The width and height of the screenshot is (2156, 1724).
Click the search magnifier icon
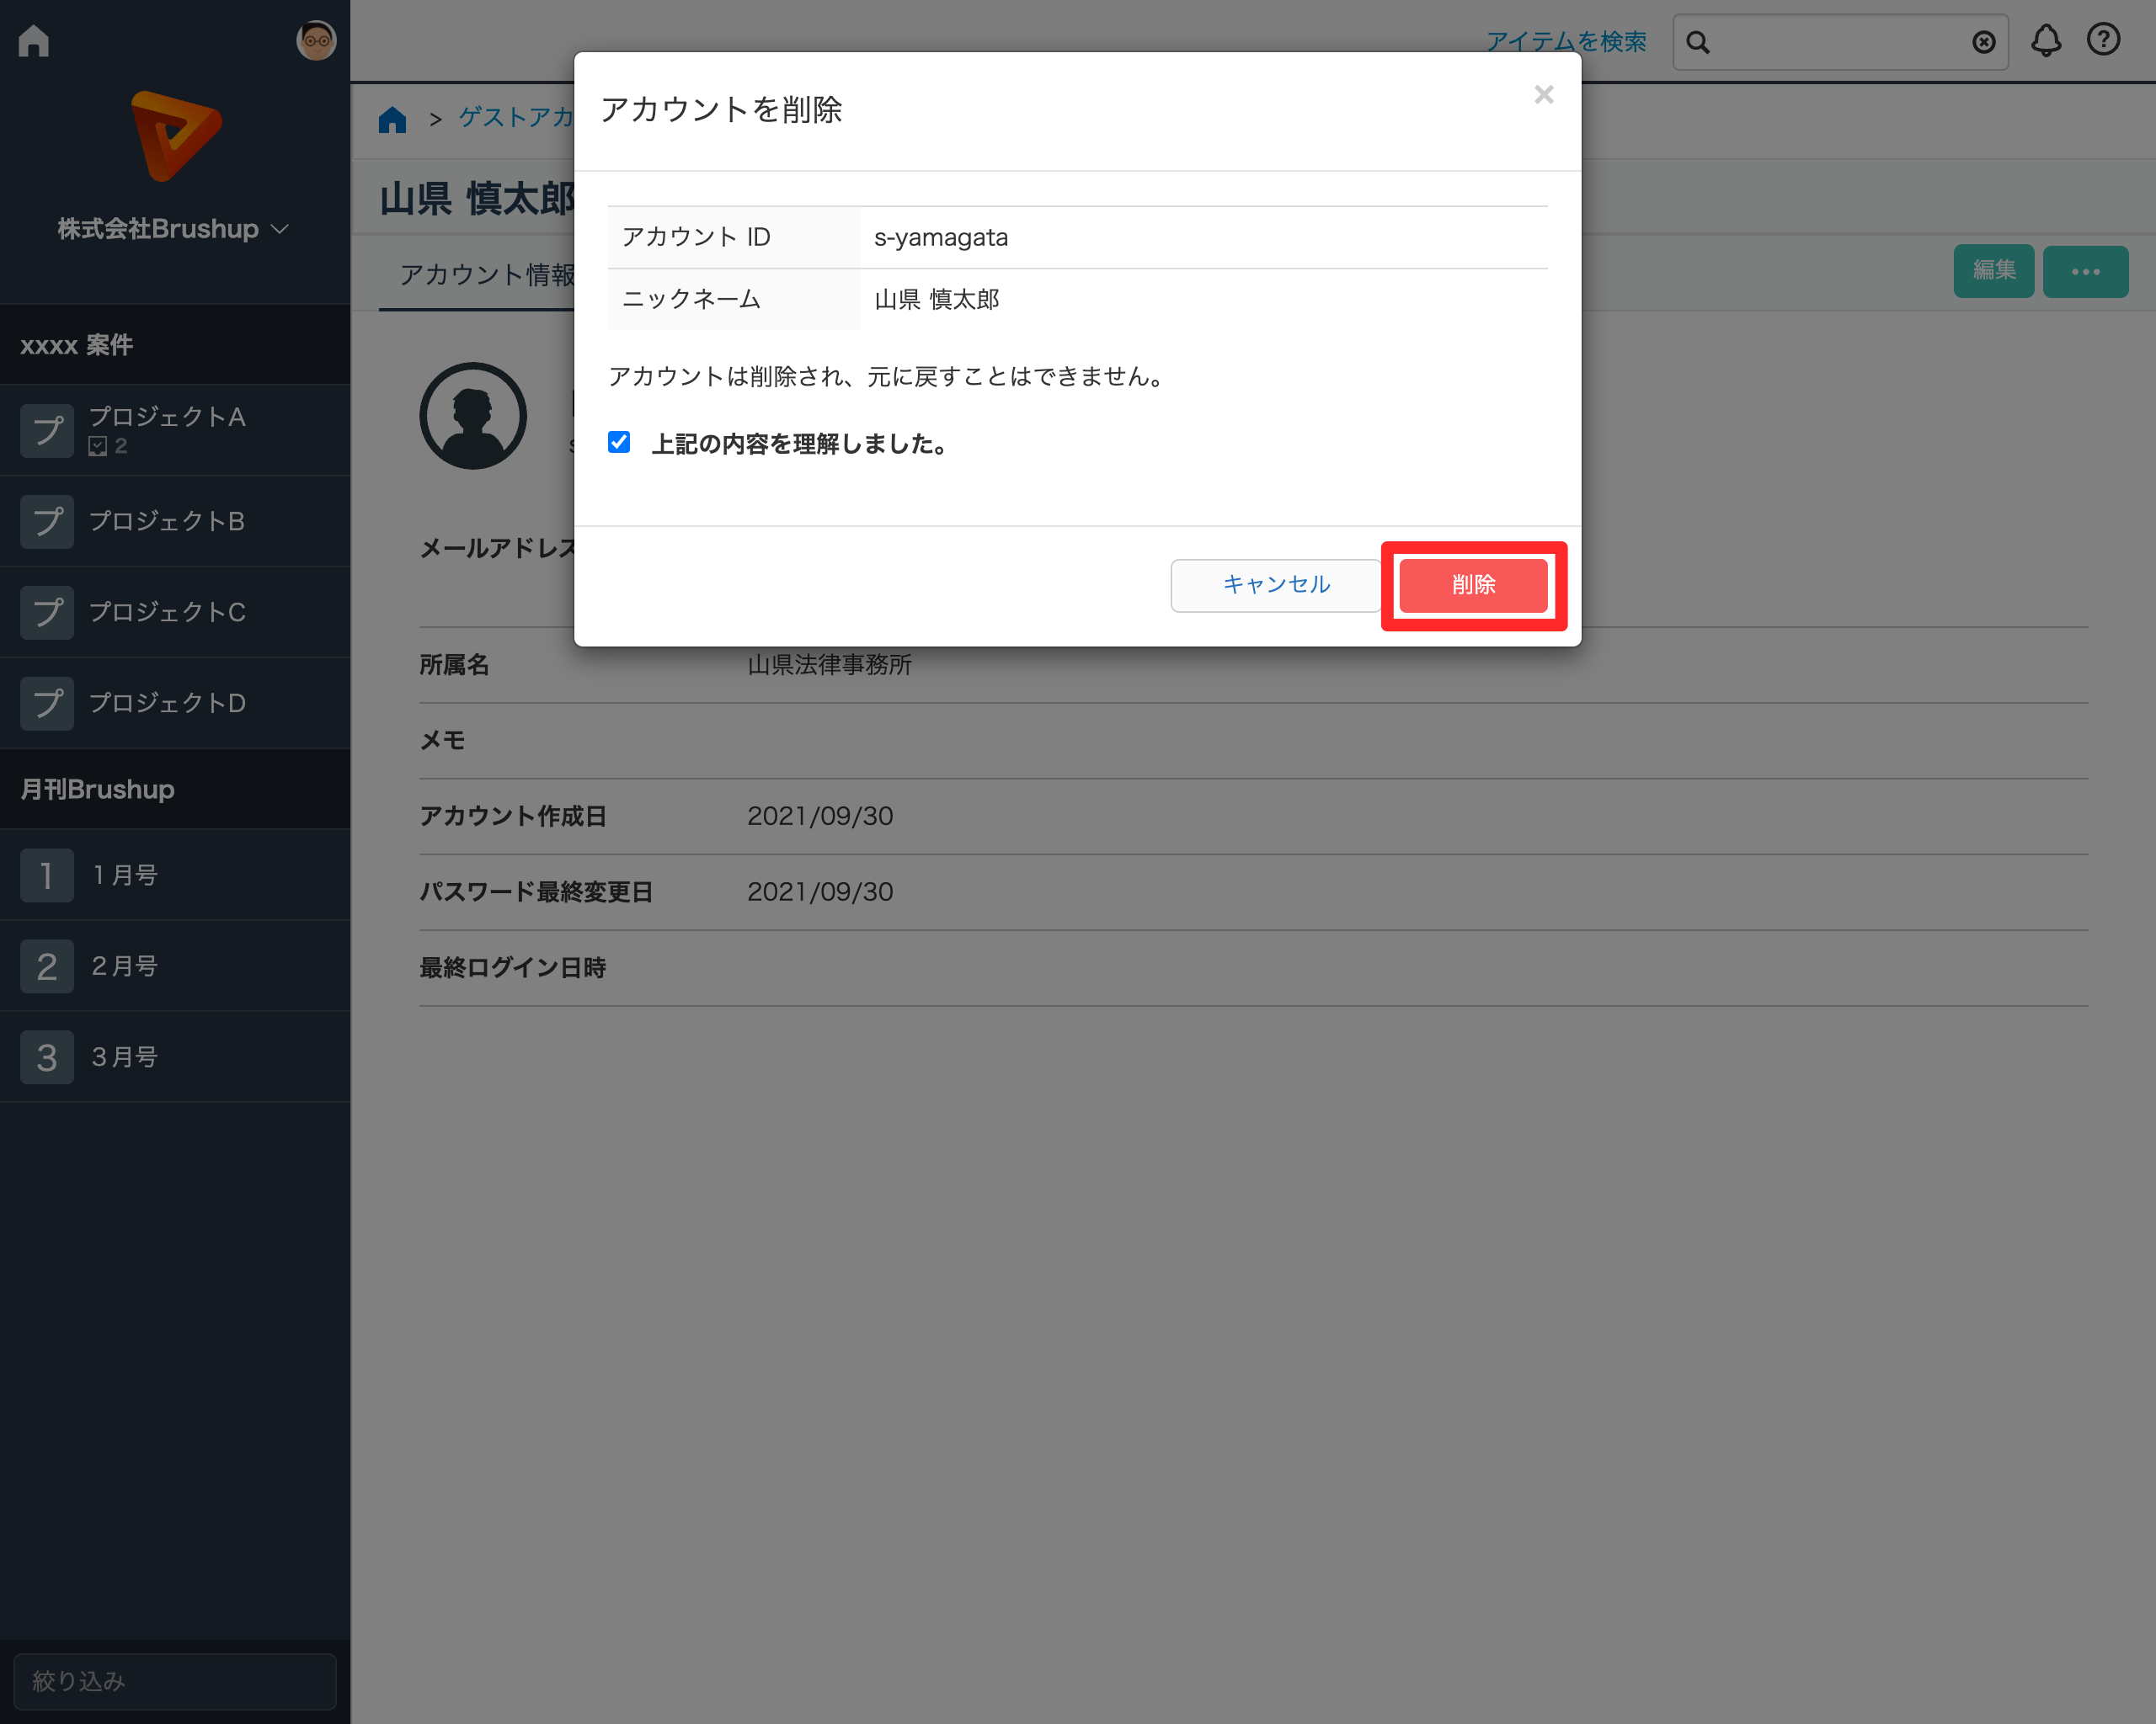coord(1698,42)
